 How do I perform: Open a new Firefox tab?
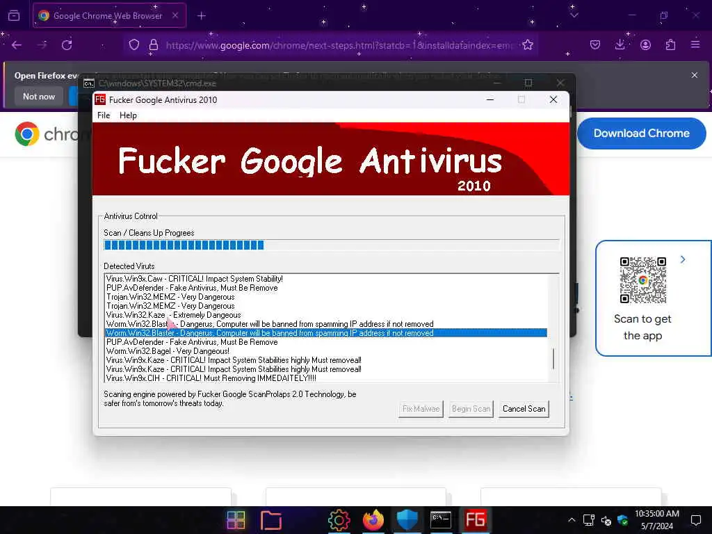click(201, 16)
